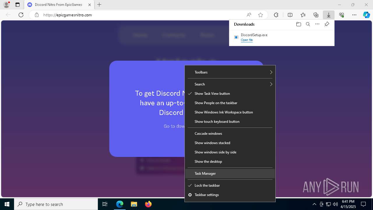Click the Type here to search box

coord(56,204)
